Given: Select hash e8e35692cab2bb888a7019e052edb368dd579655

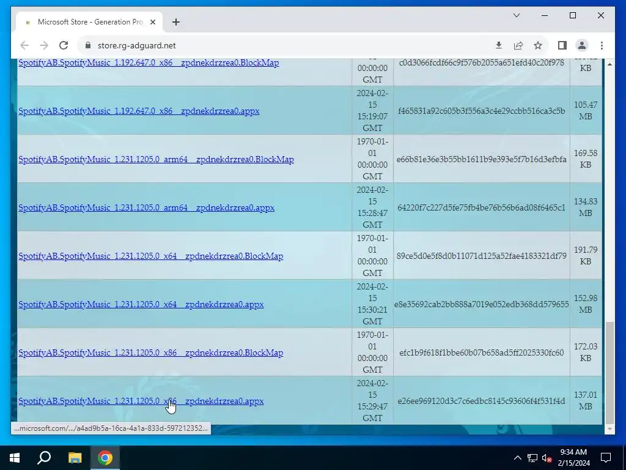Looking at the screenshot, I should click(482, 304).
